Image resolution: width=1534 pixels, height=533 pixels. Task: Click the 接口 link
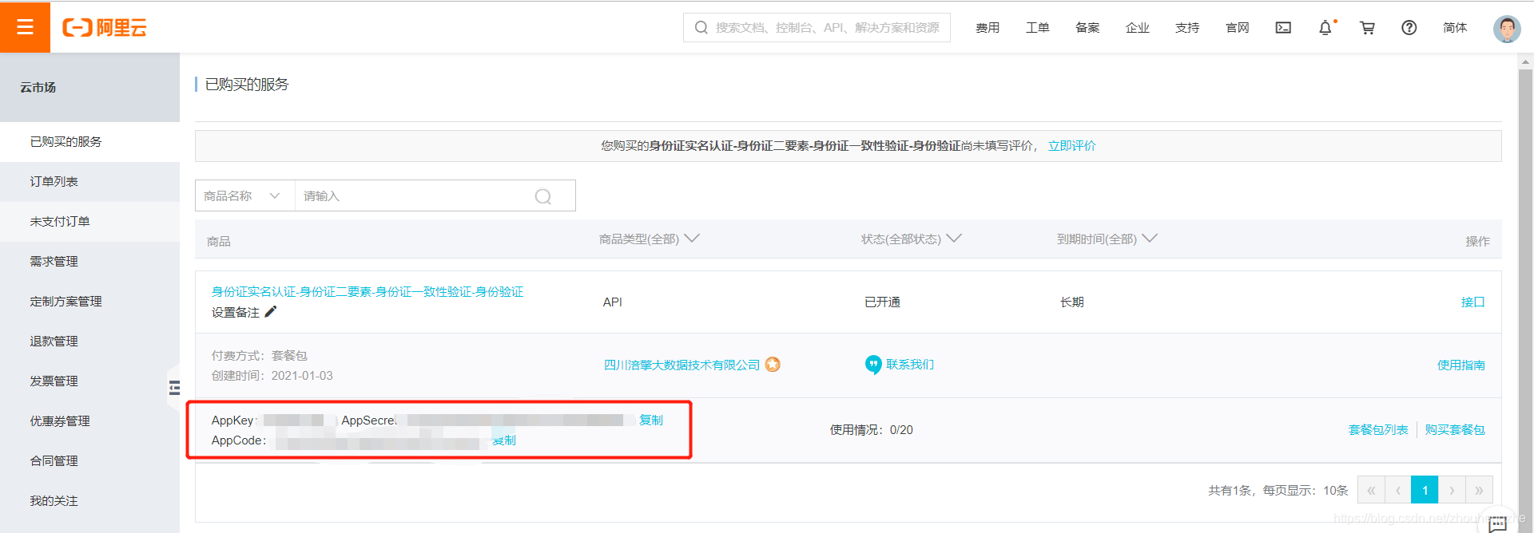coord(1472,302)
